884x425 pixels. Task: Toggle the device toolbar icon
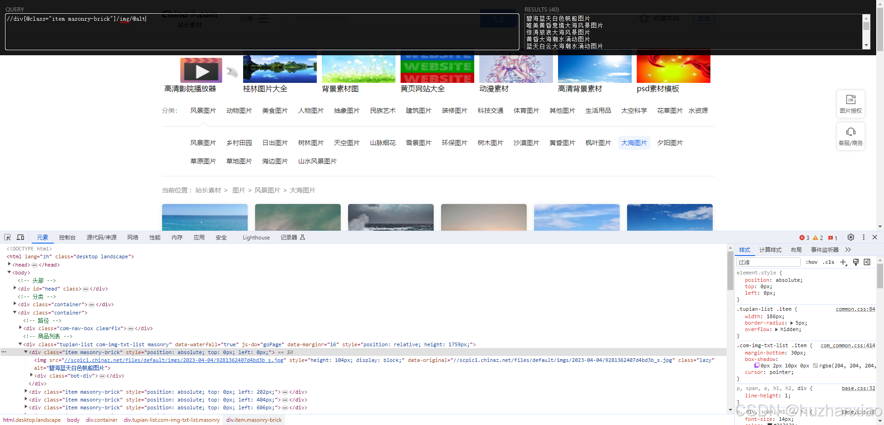[x=20, y=237]
